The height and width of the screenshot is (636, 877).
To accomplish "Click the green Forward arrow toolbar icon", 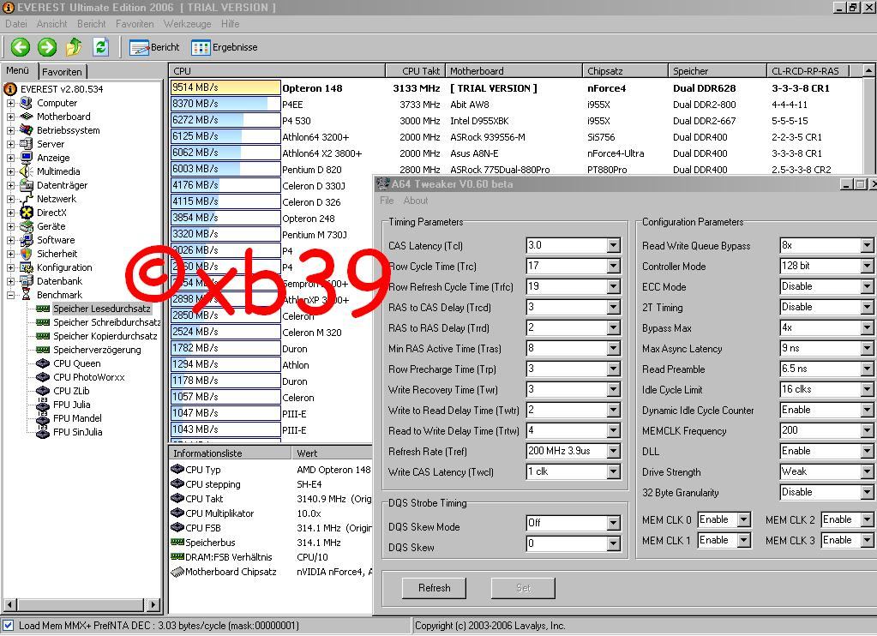I will point(47,47).
